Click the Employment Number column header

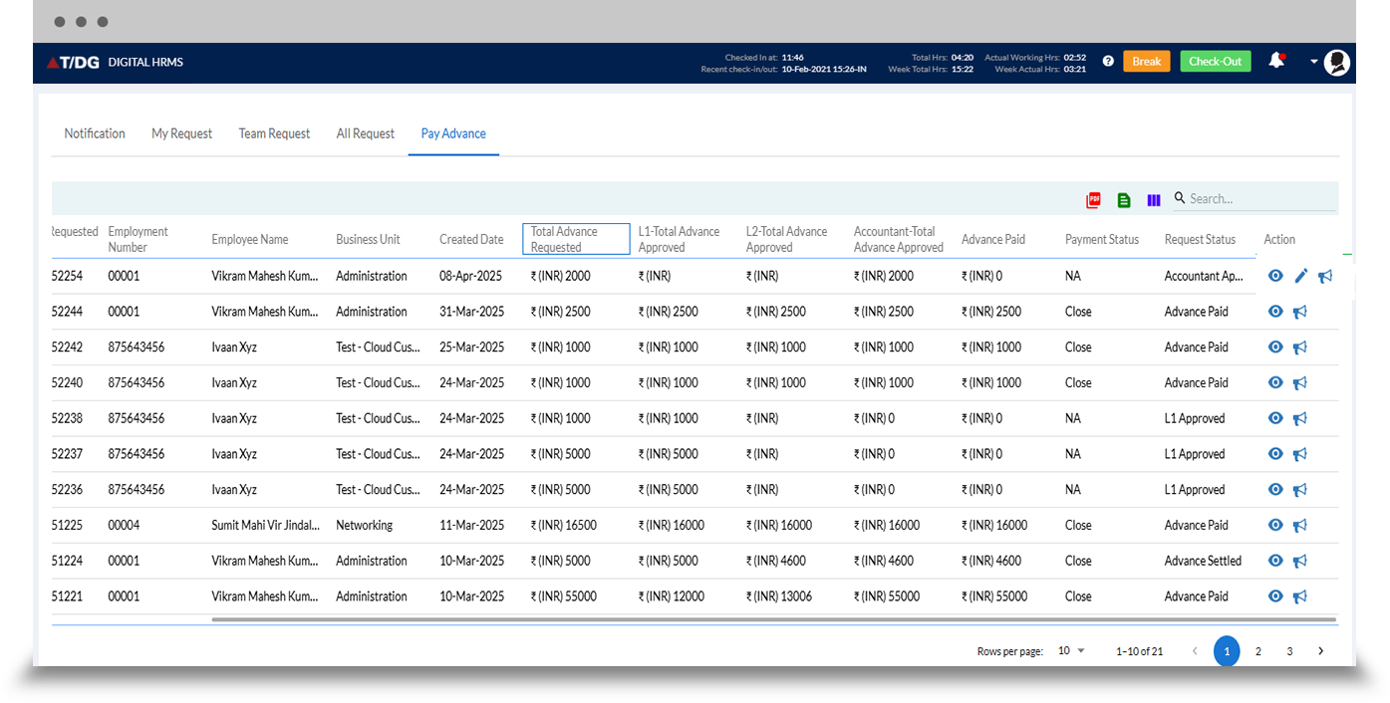(x=138, y=239)
